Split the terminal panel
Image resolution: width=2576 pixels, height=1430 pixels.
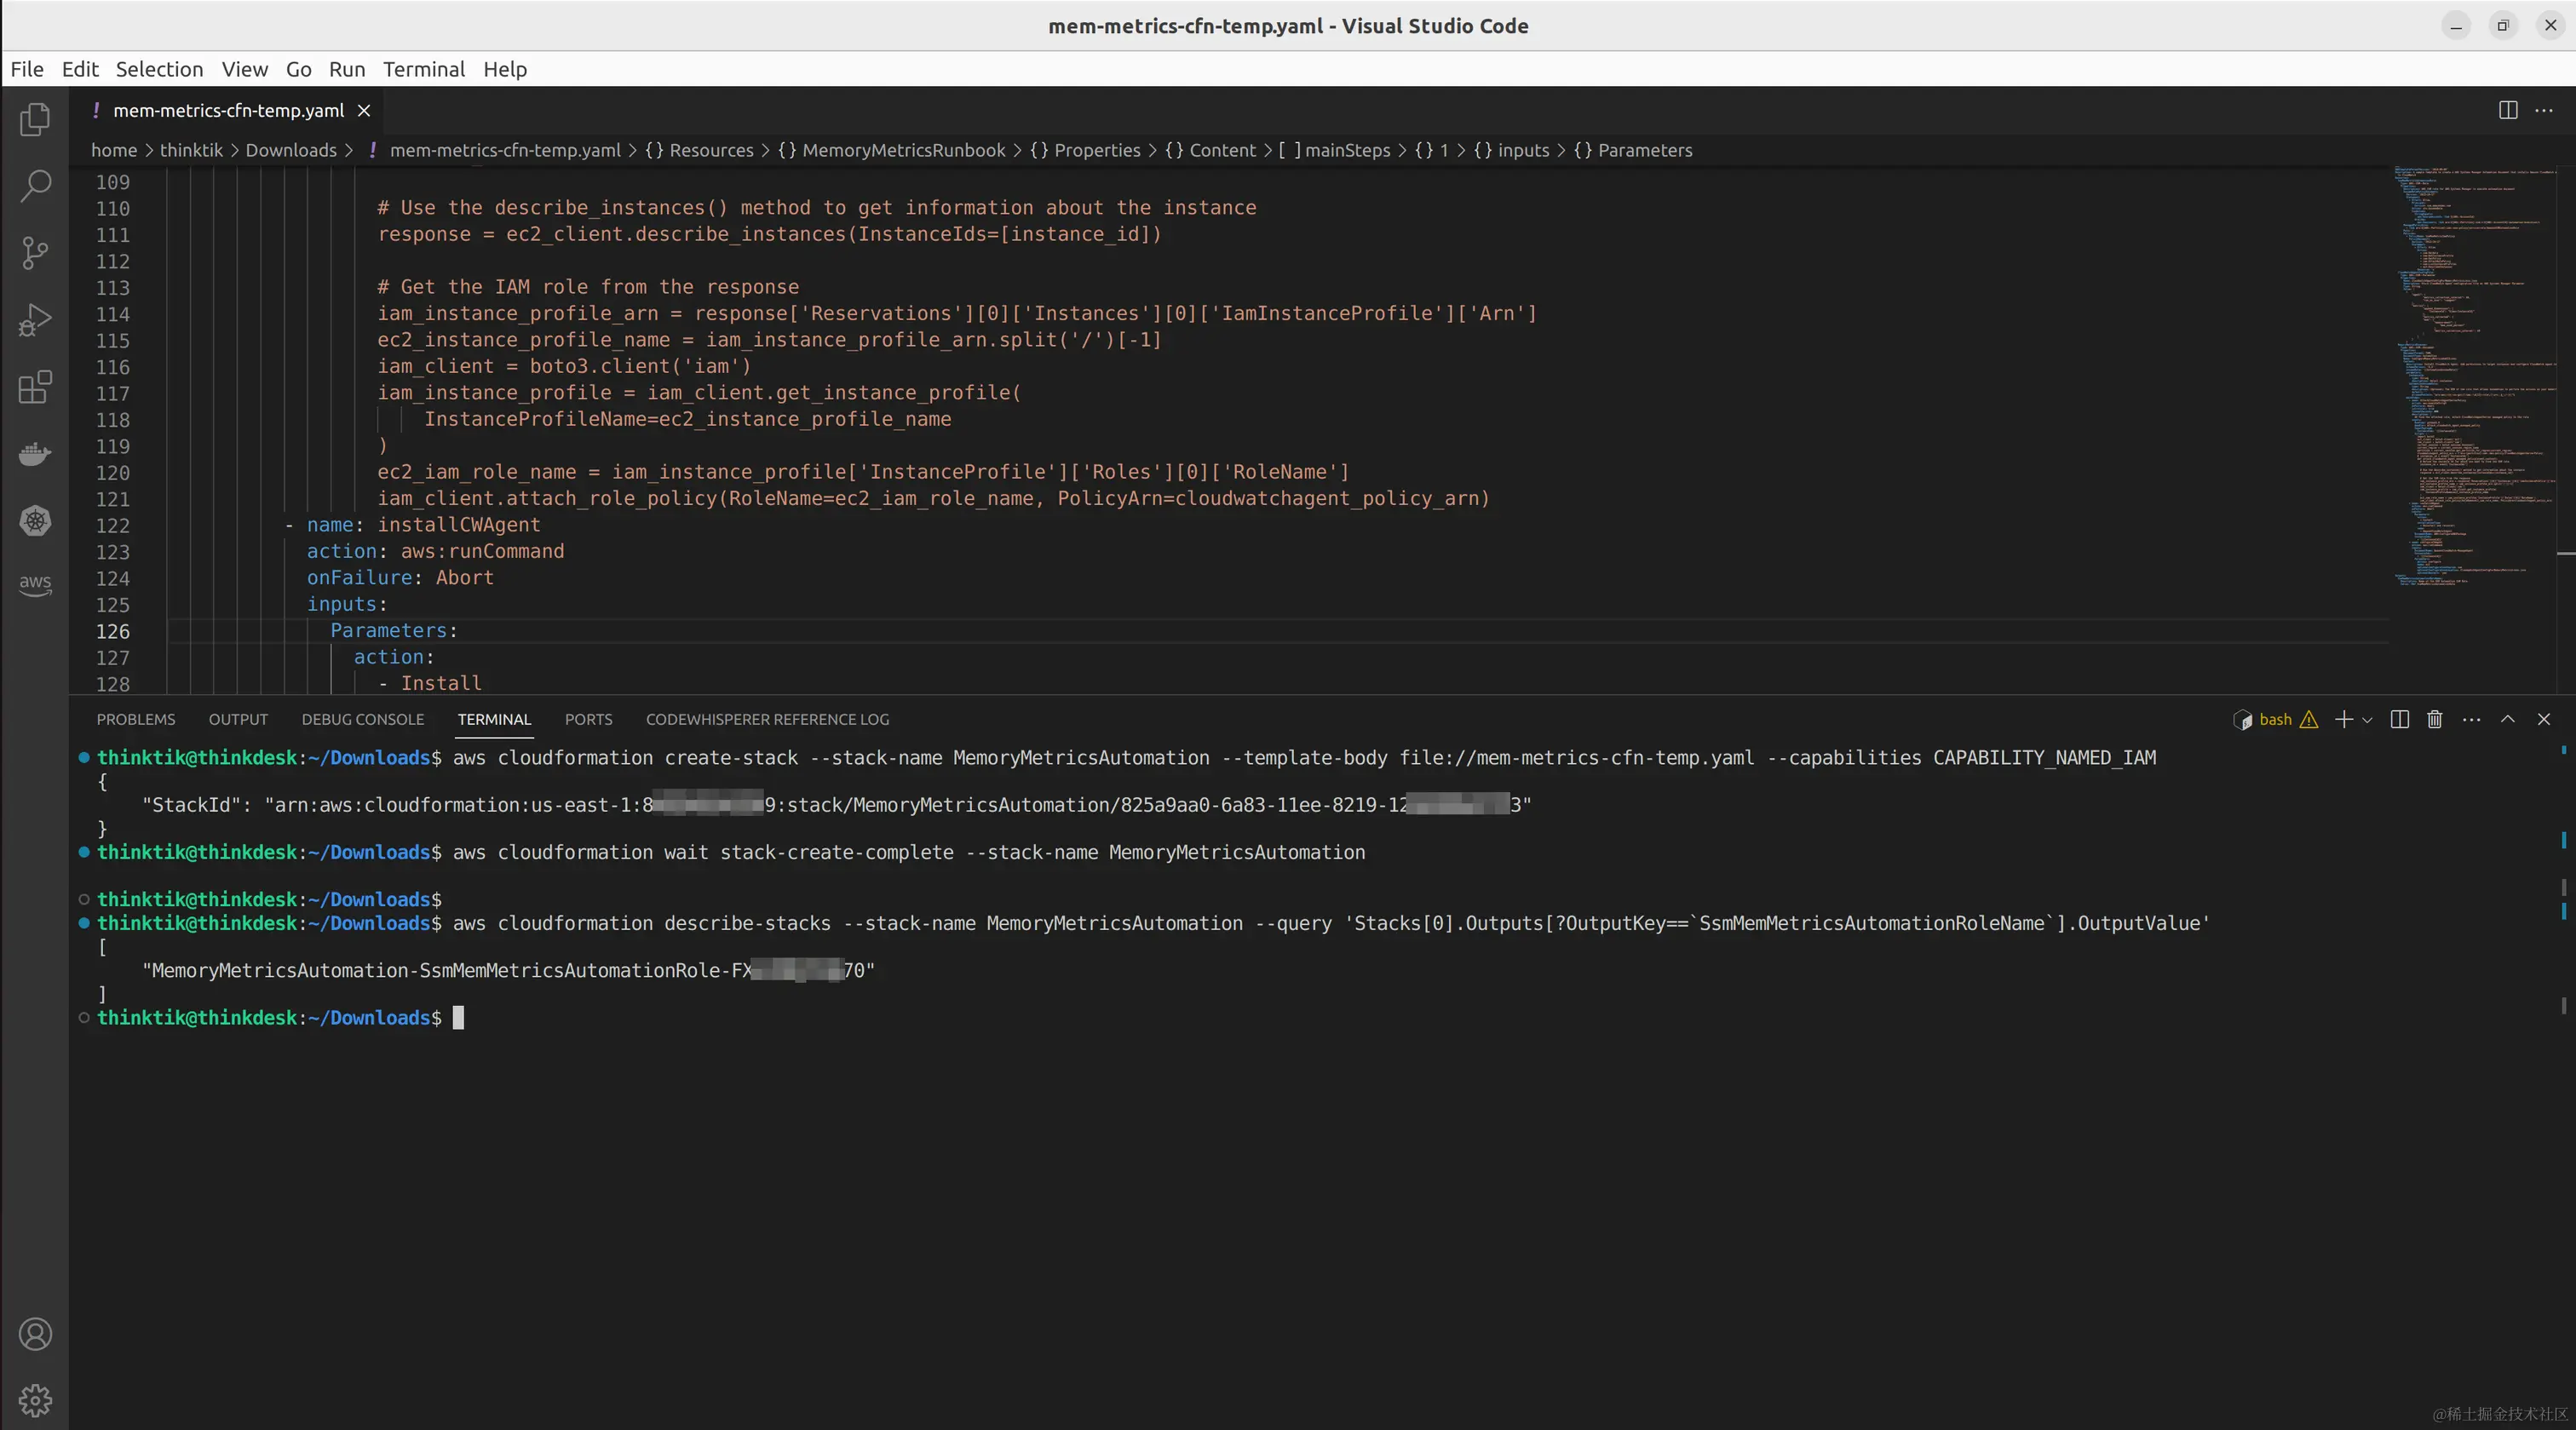pos(2399,719)
